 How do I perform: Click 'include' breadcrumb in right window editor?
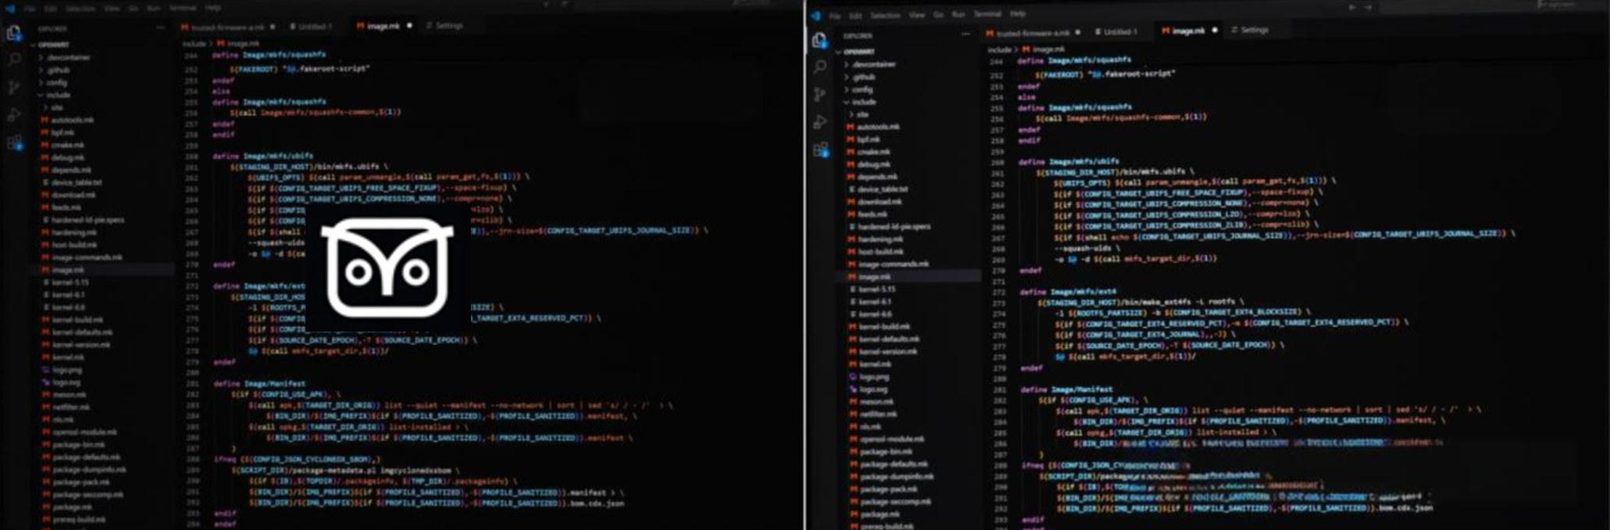click(x=999, y=49)
